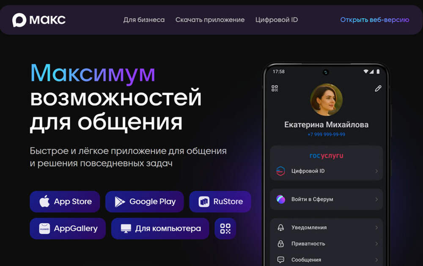Click the privacy lock icon

click(280, 244)
